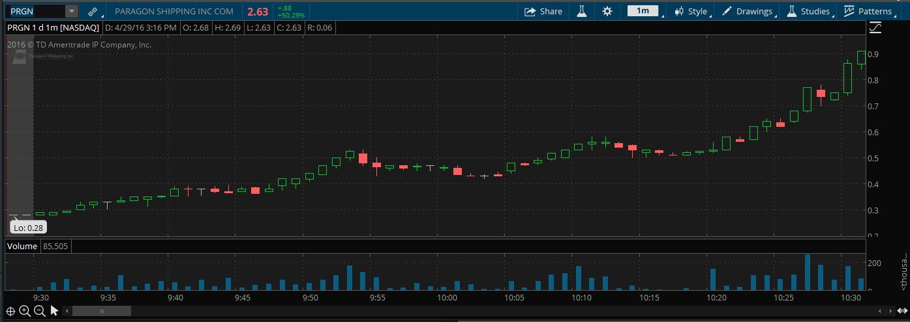Click the +50.29% change value
This screenshot has height=322, width=910.
(291, 15)
